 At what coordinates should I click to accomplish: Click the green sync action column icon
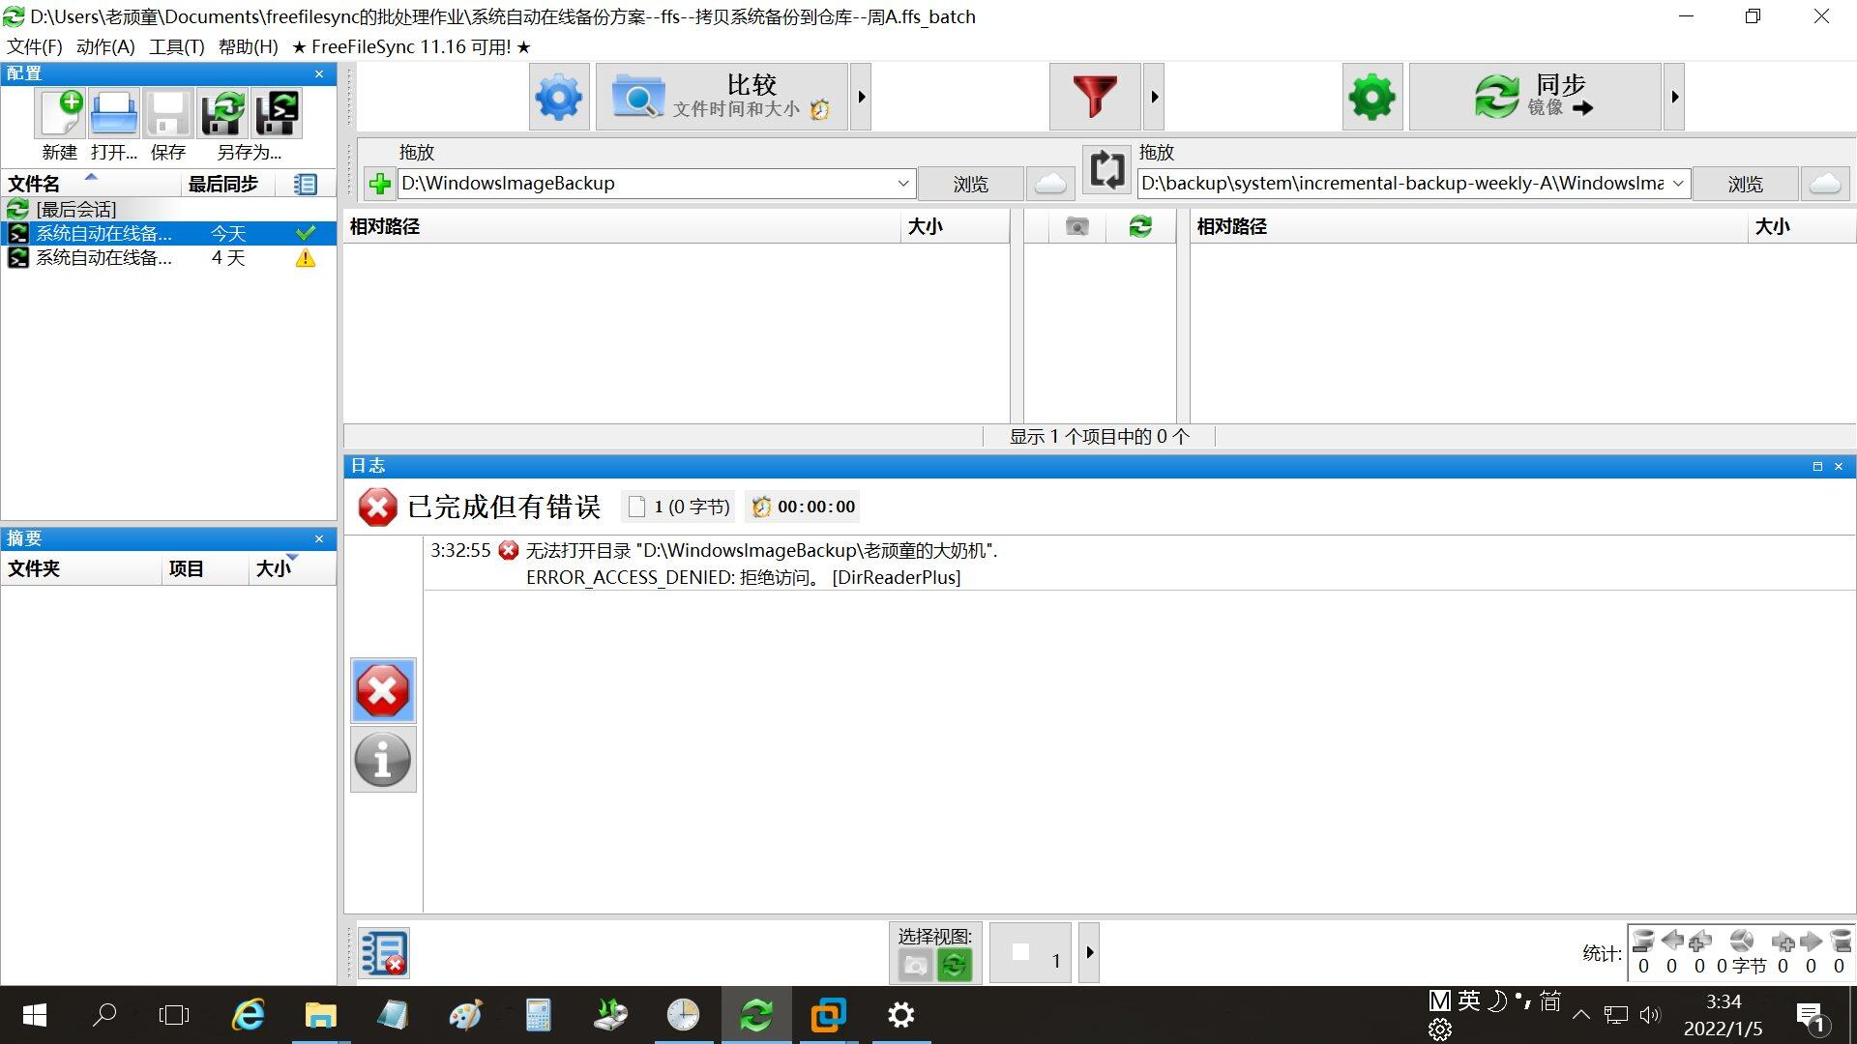coord(1140,226)
